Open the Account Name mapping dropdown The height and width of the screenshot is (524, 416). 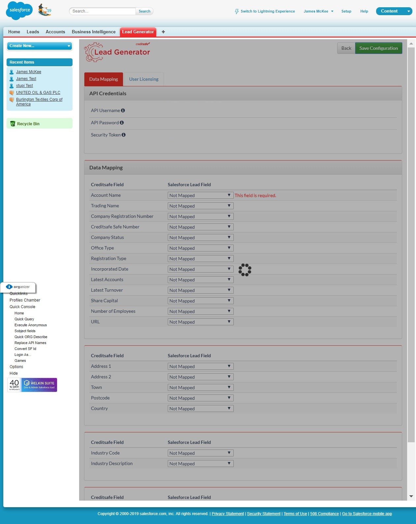click(200, 195)
